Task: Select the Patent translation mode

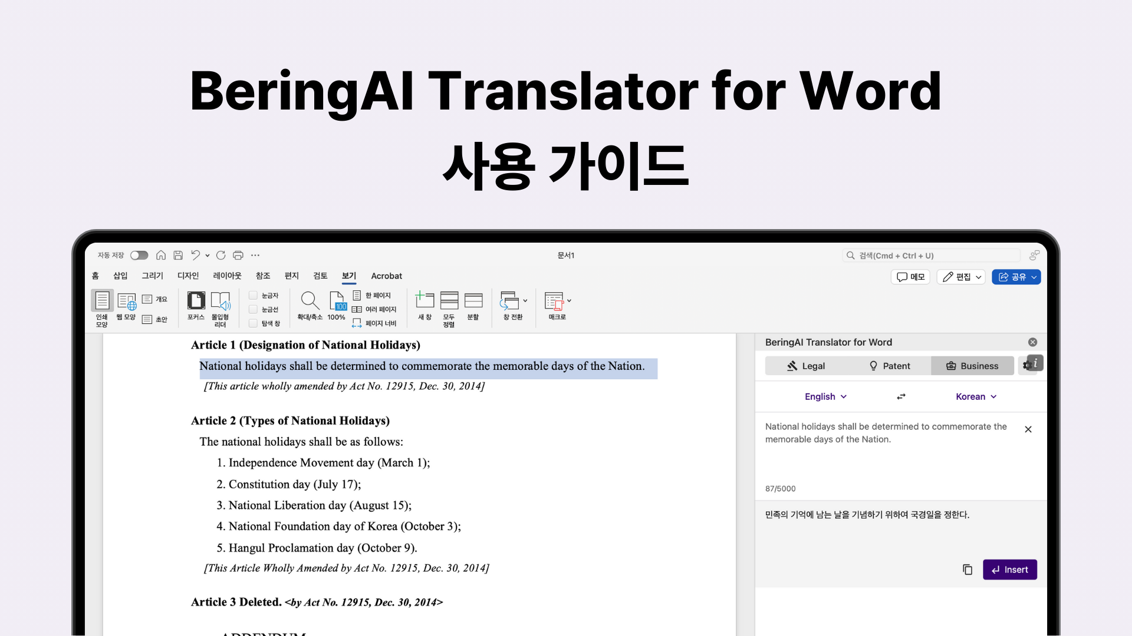Action: click(x=890, y=366)
